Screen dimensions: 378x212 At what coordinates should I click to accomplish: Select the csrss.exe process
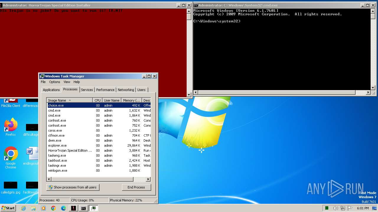coord(99,130)
